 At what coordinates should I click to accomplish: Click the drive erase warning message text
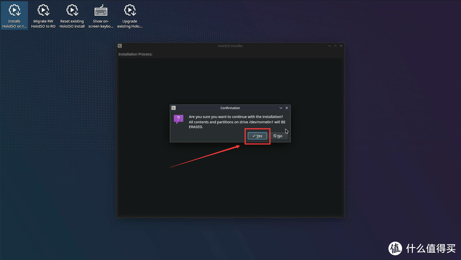click(237, 122)
